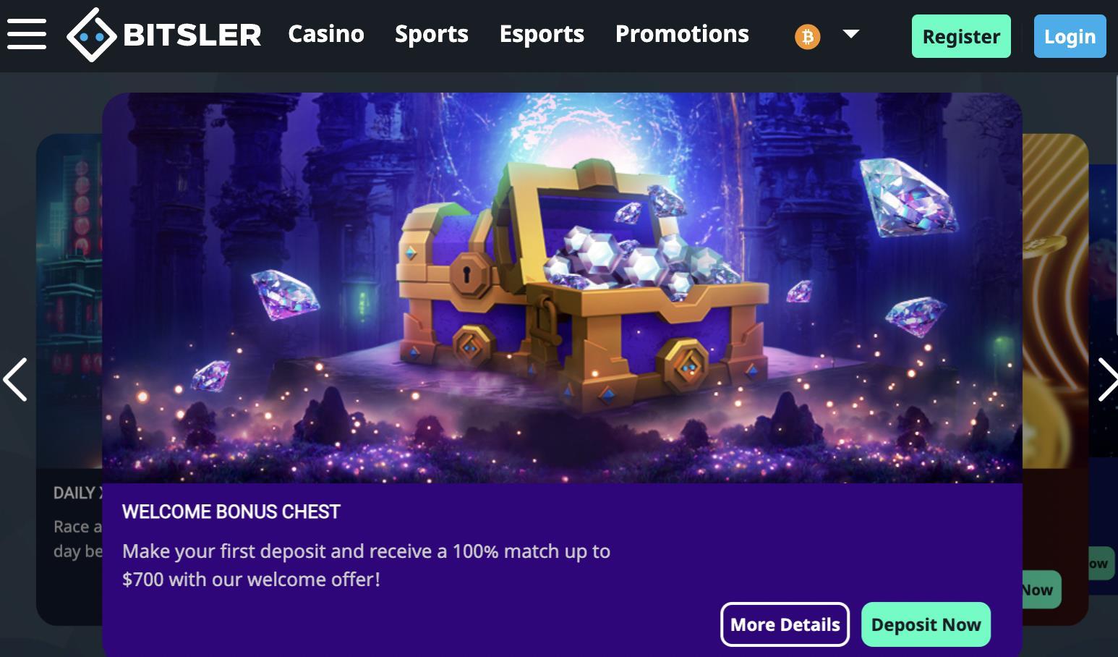
Task: Open More Details for welcome bonus
Action: pos(785,624)
